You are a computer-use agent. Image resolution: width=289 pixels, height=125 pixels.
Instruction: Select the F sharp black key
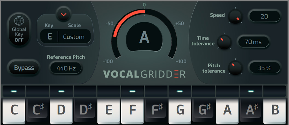pos(156,110)
